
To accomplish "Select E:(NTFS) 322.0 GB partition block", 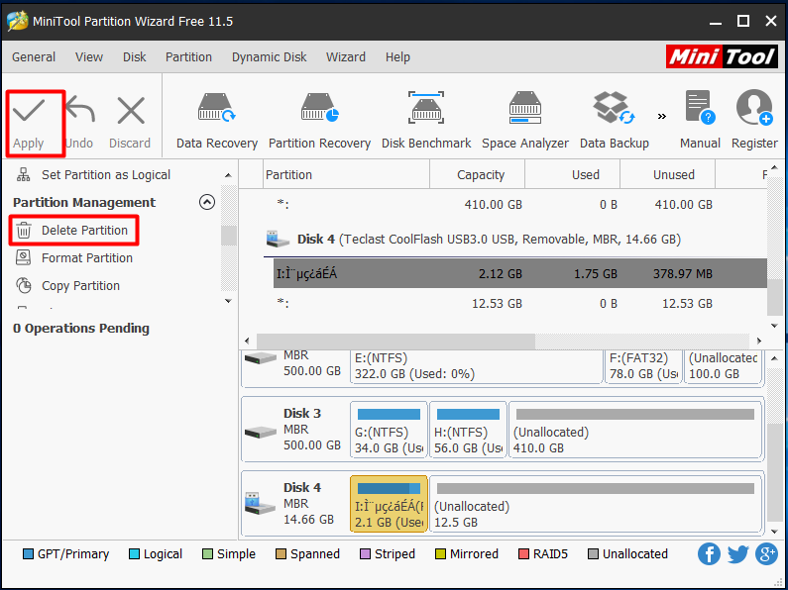I will [x=477, y=367].
